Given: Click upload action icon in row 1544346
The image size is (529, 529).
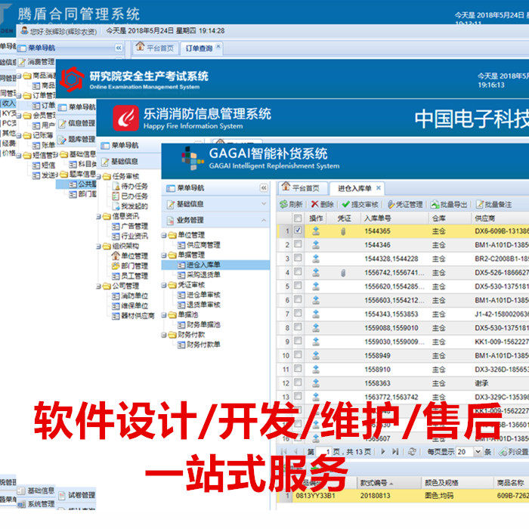Looking at the screenshot, I should coord(316,245).
